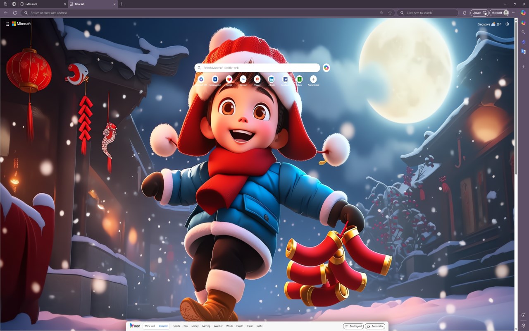Open the Sports feed tab
Image resolution: width=529 pixels, height=331 pixels.
pyautogui.click(x=176, y=326)
